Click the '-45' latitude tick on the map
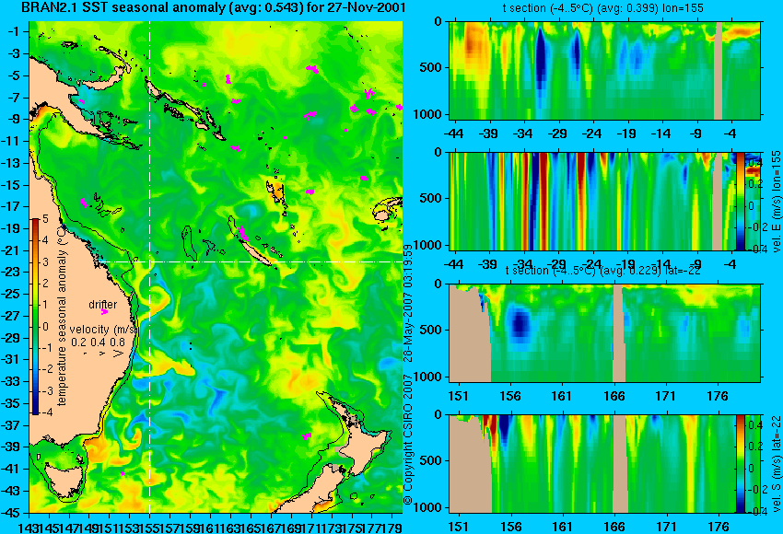This screenshot has height=534, width=783. [x=12, y=513]
